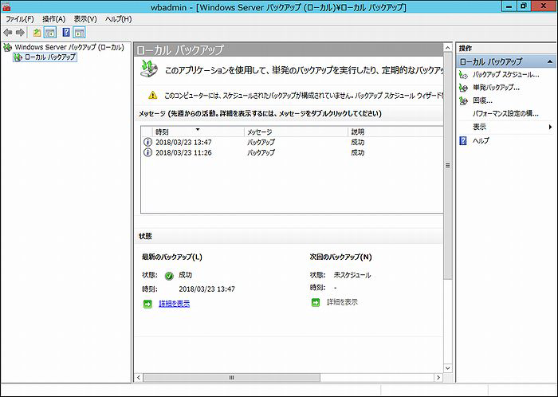Toggle the console tree pane icon
Screen dimensions: 558x397
pyautogui.click(x=50, y=33)
